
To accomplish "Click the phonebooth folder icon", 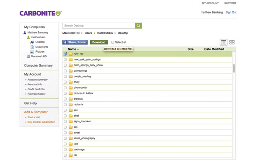I will click(x=71, y=88).
